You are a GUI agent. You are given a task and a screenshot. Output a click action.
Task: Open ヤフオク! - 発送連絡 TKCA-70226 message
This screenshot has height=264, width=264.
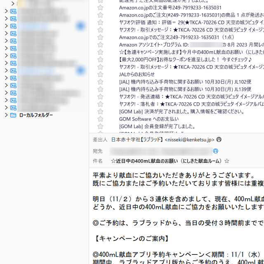click(x=191, y=97)
